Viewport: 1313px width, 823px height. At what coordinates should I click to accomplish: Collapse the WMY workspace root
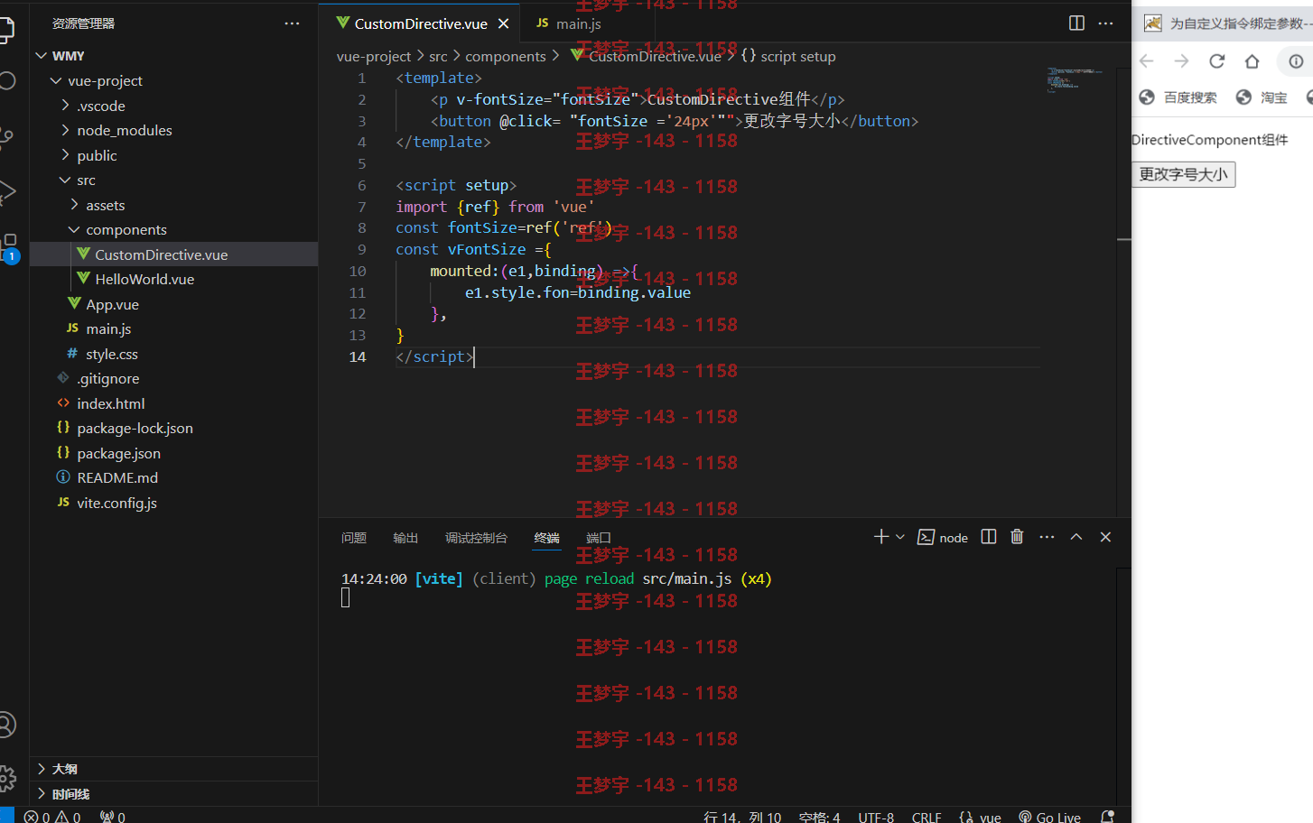point(174,56)
